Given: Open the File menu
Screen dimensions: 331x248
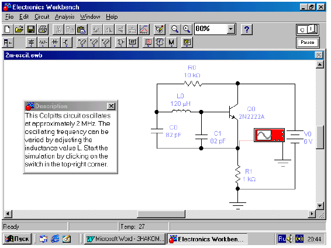Looking at the screenshot, I should (x=9, y=17).
